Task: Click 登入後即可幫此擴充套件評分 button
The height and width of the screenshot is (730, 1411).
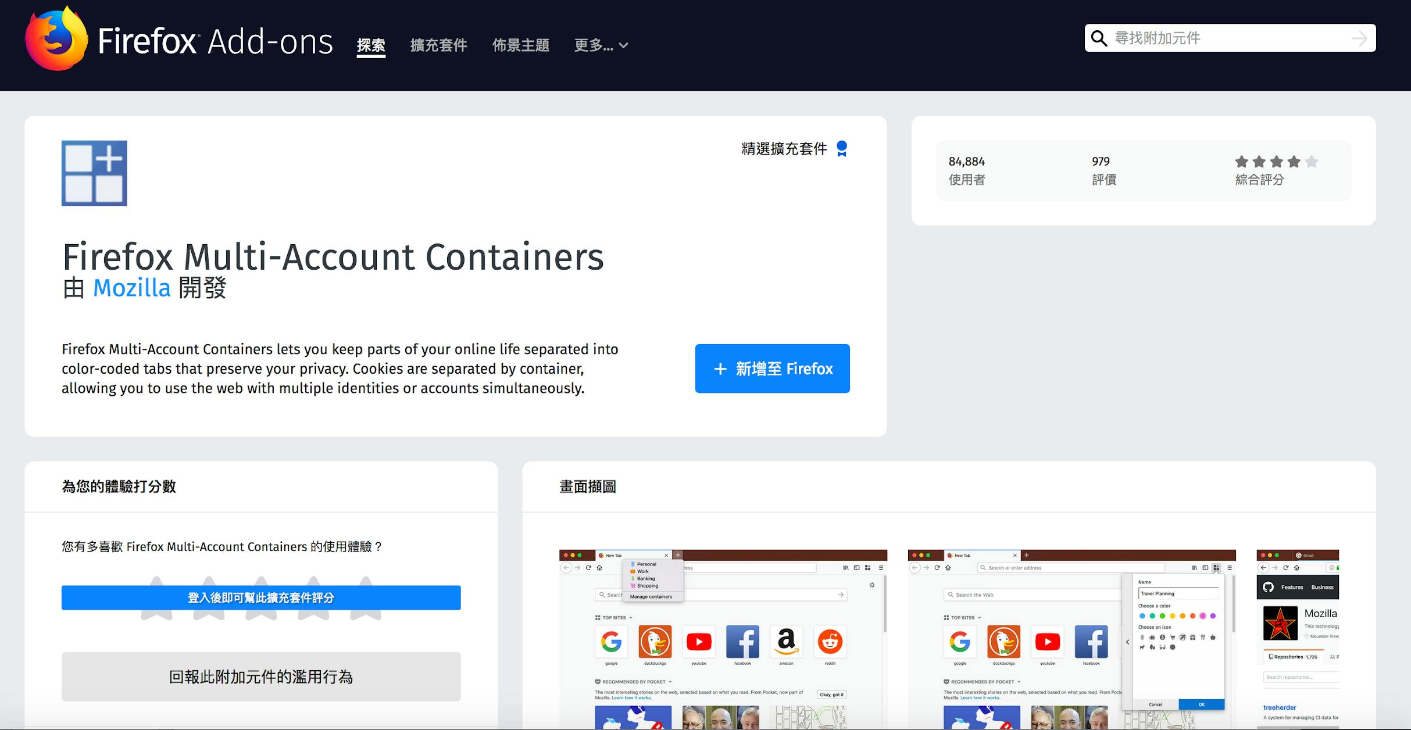Action: click(261, 597)
